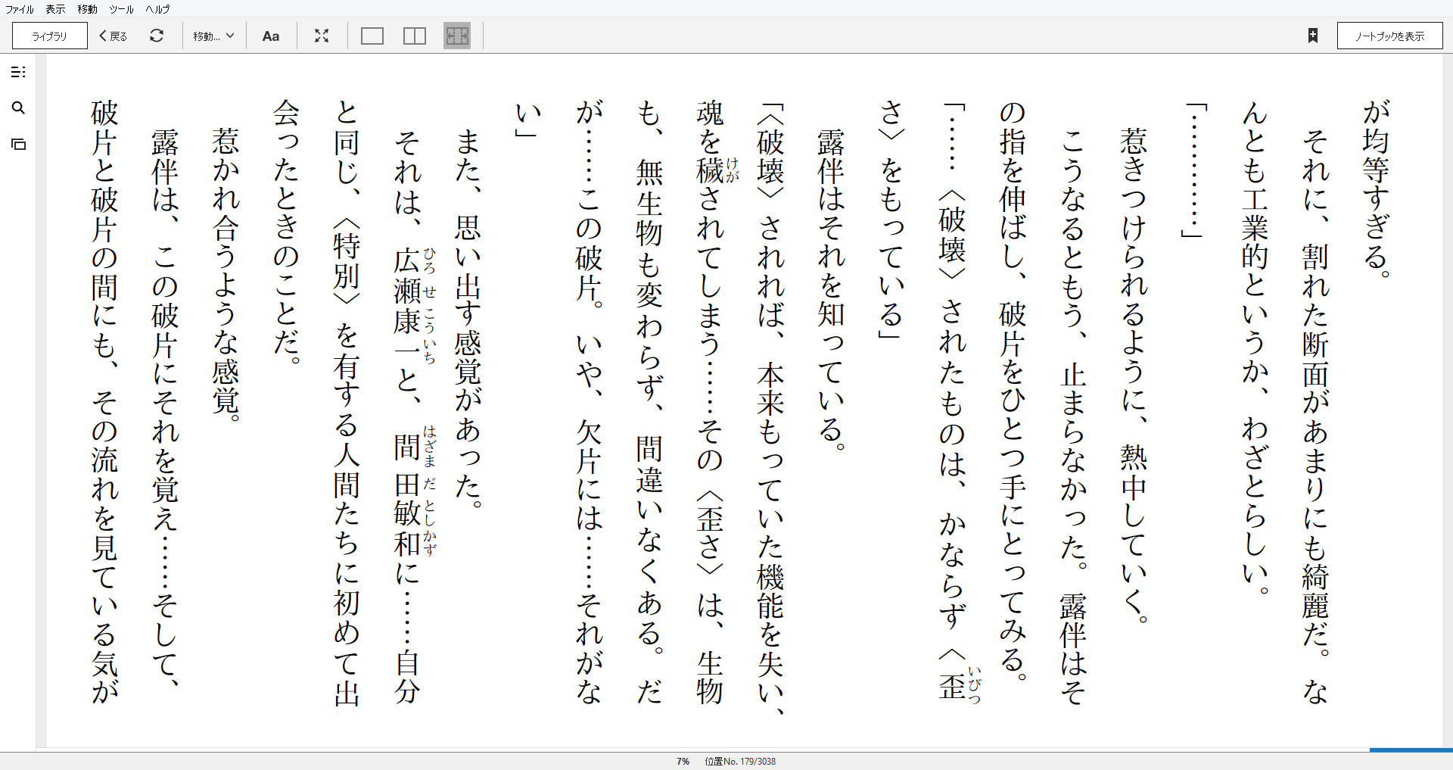Open the 移動 menu in menu bar
The image size is (1453, 770).
point(87,9)
